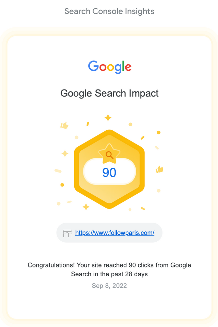Click the orange dot at lower left of badge

[x=62, y=185]
